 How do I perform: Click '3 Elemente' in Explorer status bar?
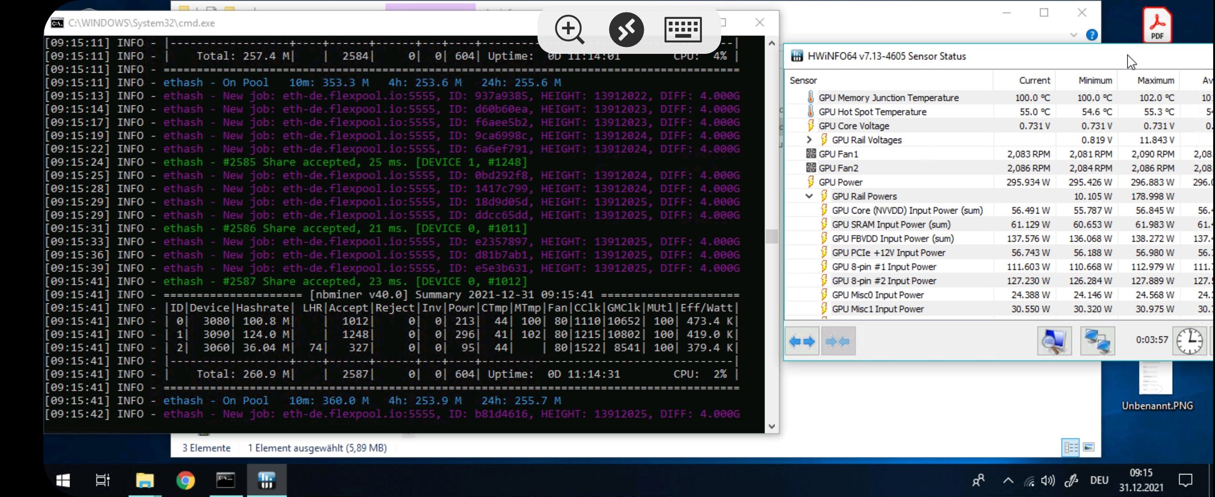click(x=207, y=448)
